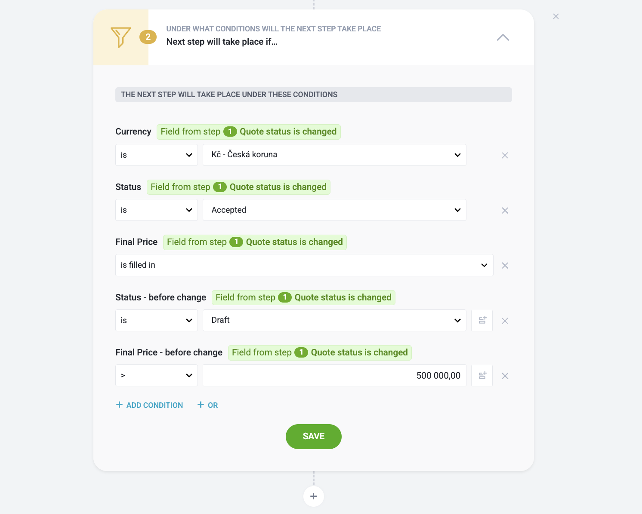
Task: Click insert-field icon next to Draft dropdown
Action: (x=482, y=320)
